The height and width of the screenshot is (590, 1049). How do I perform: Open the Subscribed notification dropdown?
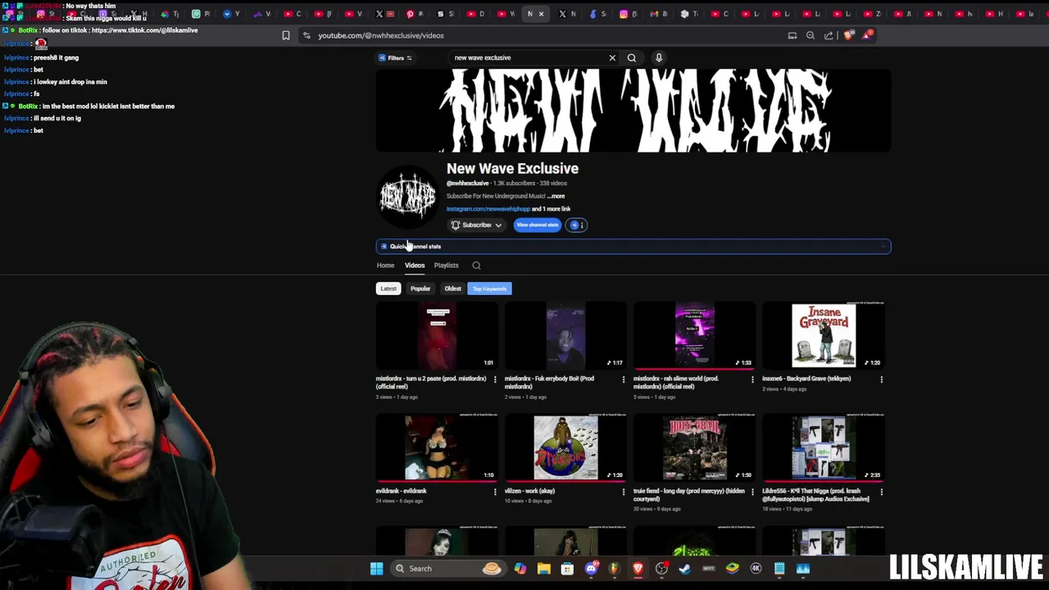pyautogui.click(x=477, y=225)
